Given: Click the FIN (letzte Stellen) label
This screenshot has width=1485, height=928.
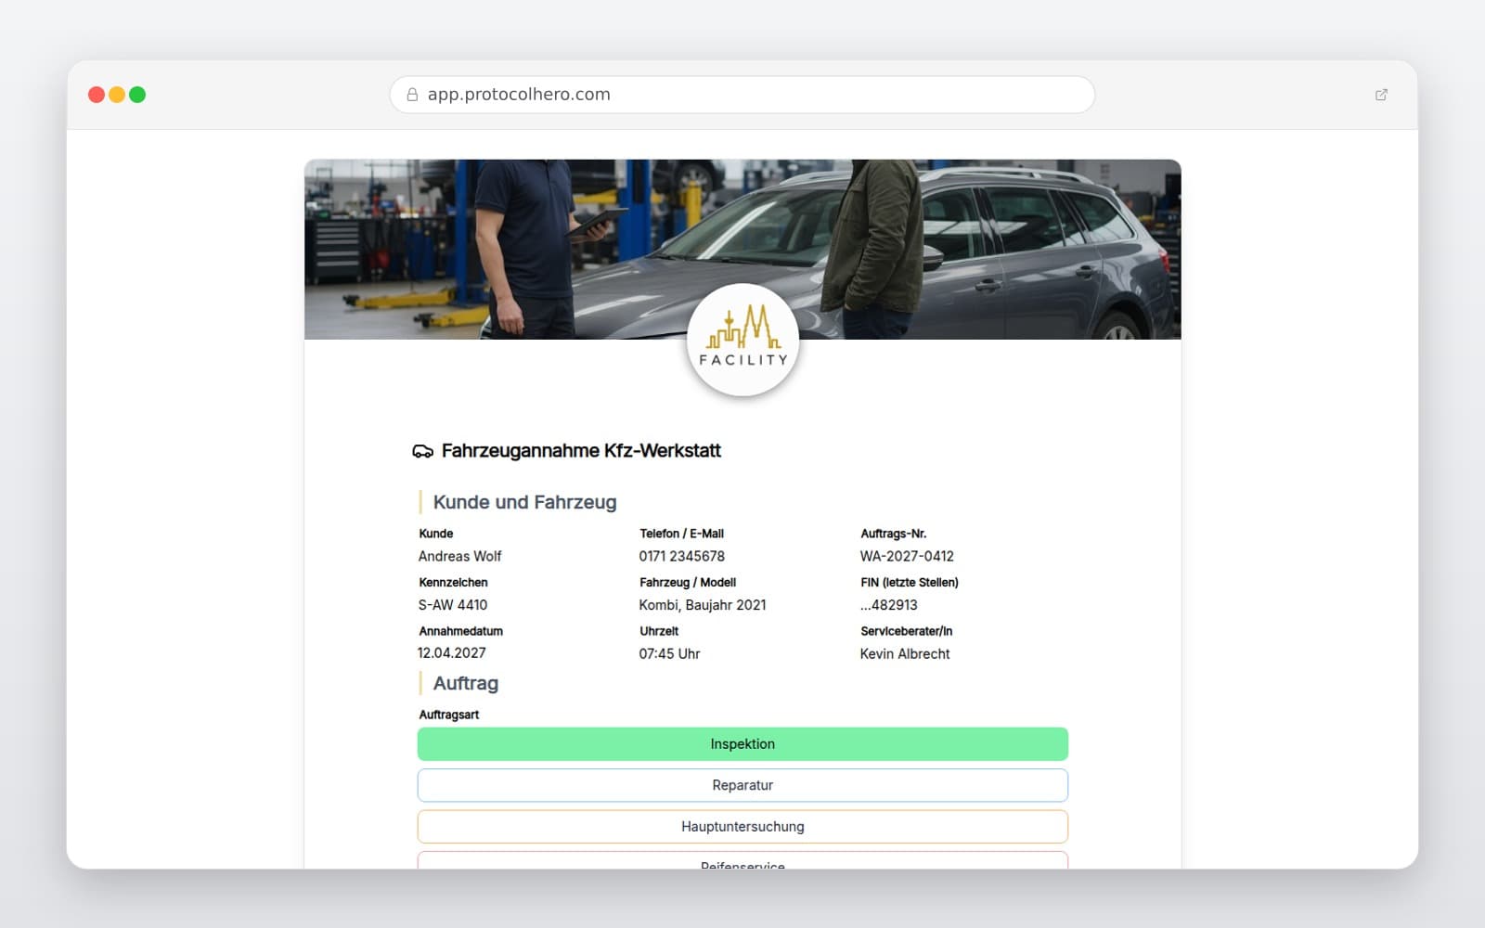Looking at the screenshot, I should click(x=910, y=583).
